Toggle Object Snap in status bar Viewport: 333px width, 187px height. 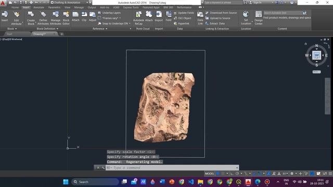click(x=260, y=173)
